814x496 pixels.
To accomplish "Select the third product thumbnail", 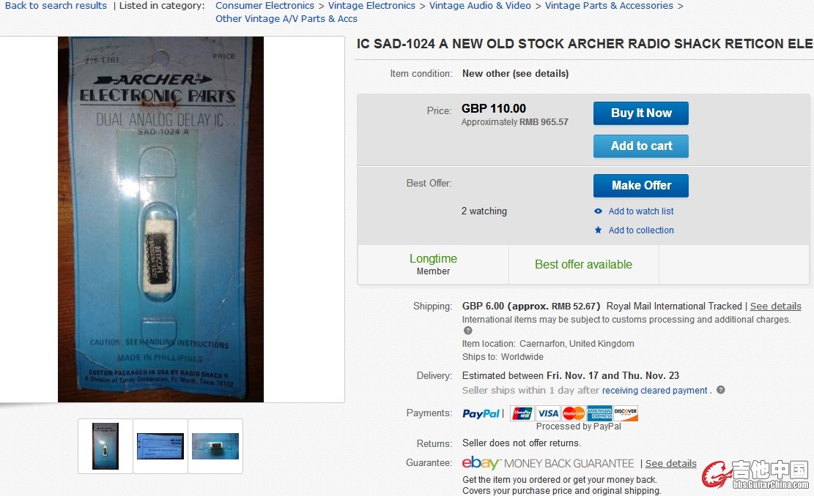I will point(215,446).
